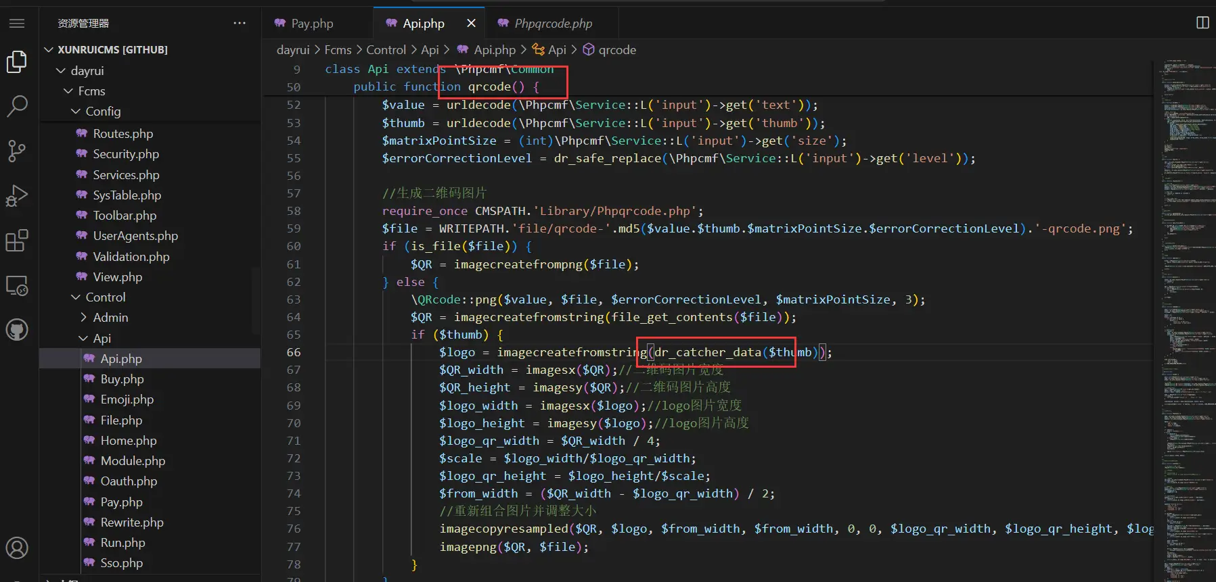This screenshot has height=582, width=1216.
Task: Click the dayrui breadcrumb segment
Action: click(293, 49)
